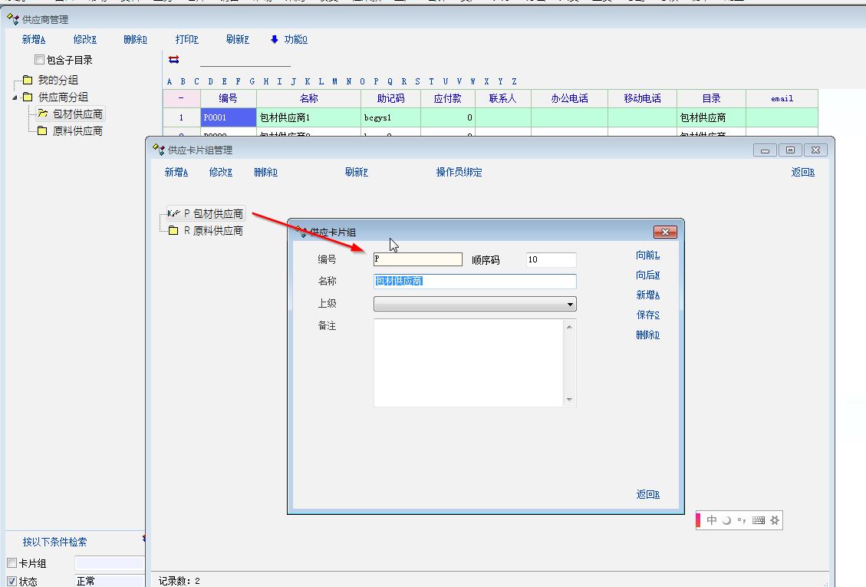
Task: Click 保存S in the dialog
Action: tap(647, 315)
